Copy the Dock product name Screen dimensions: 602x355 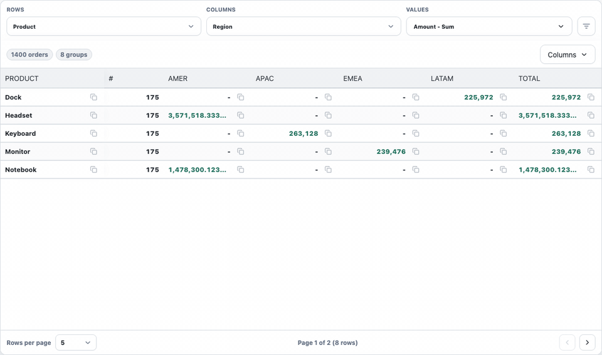[93, 97]
